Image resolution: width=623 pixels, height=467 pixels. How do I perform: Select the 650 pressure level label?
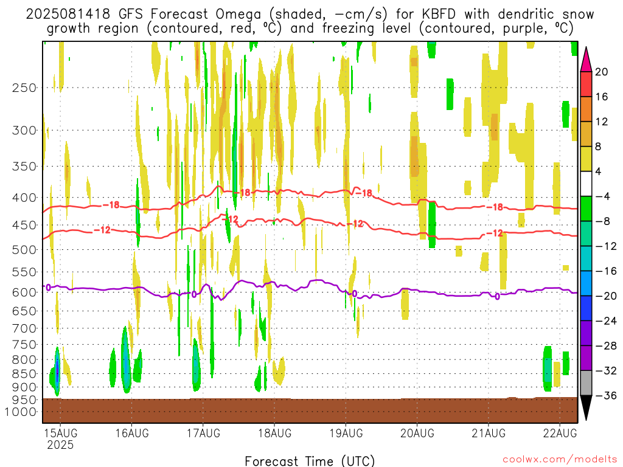[24, 311]
